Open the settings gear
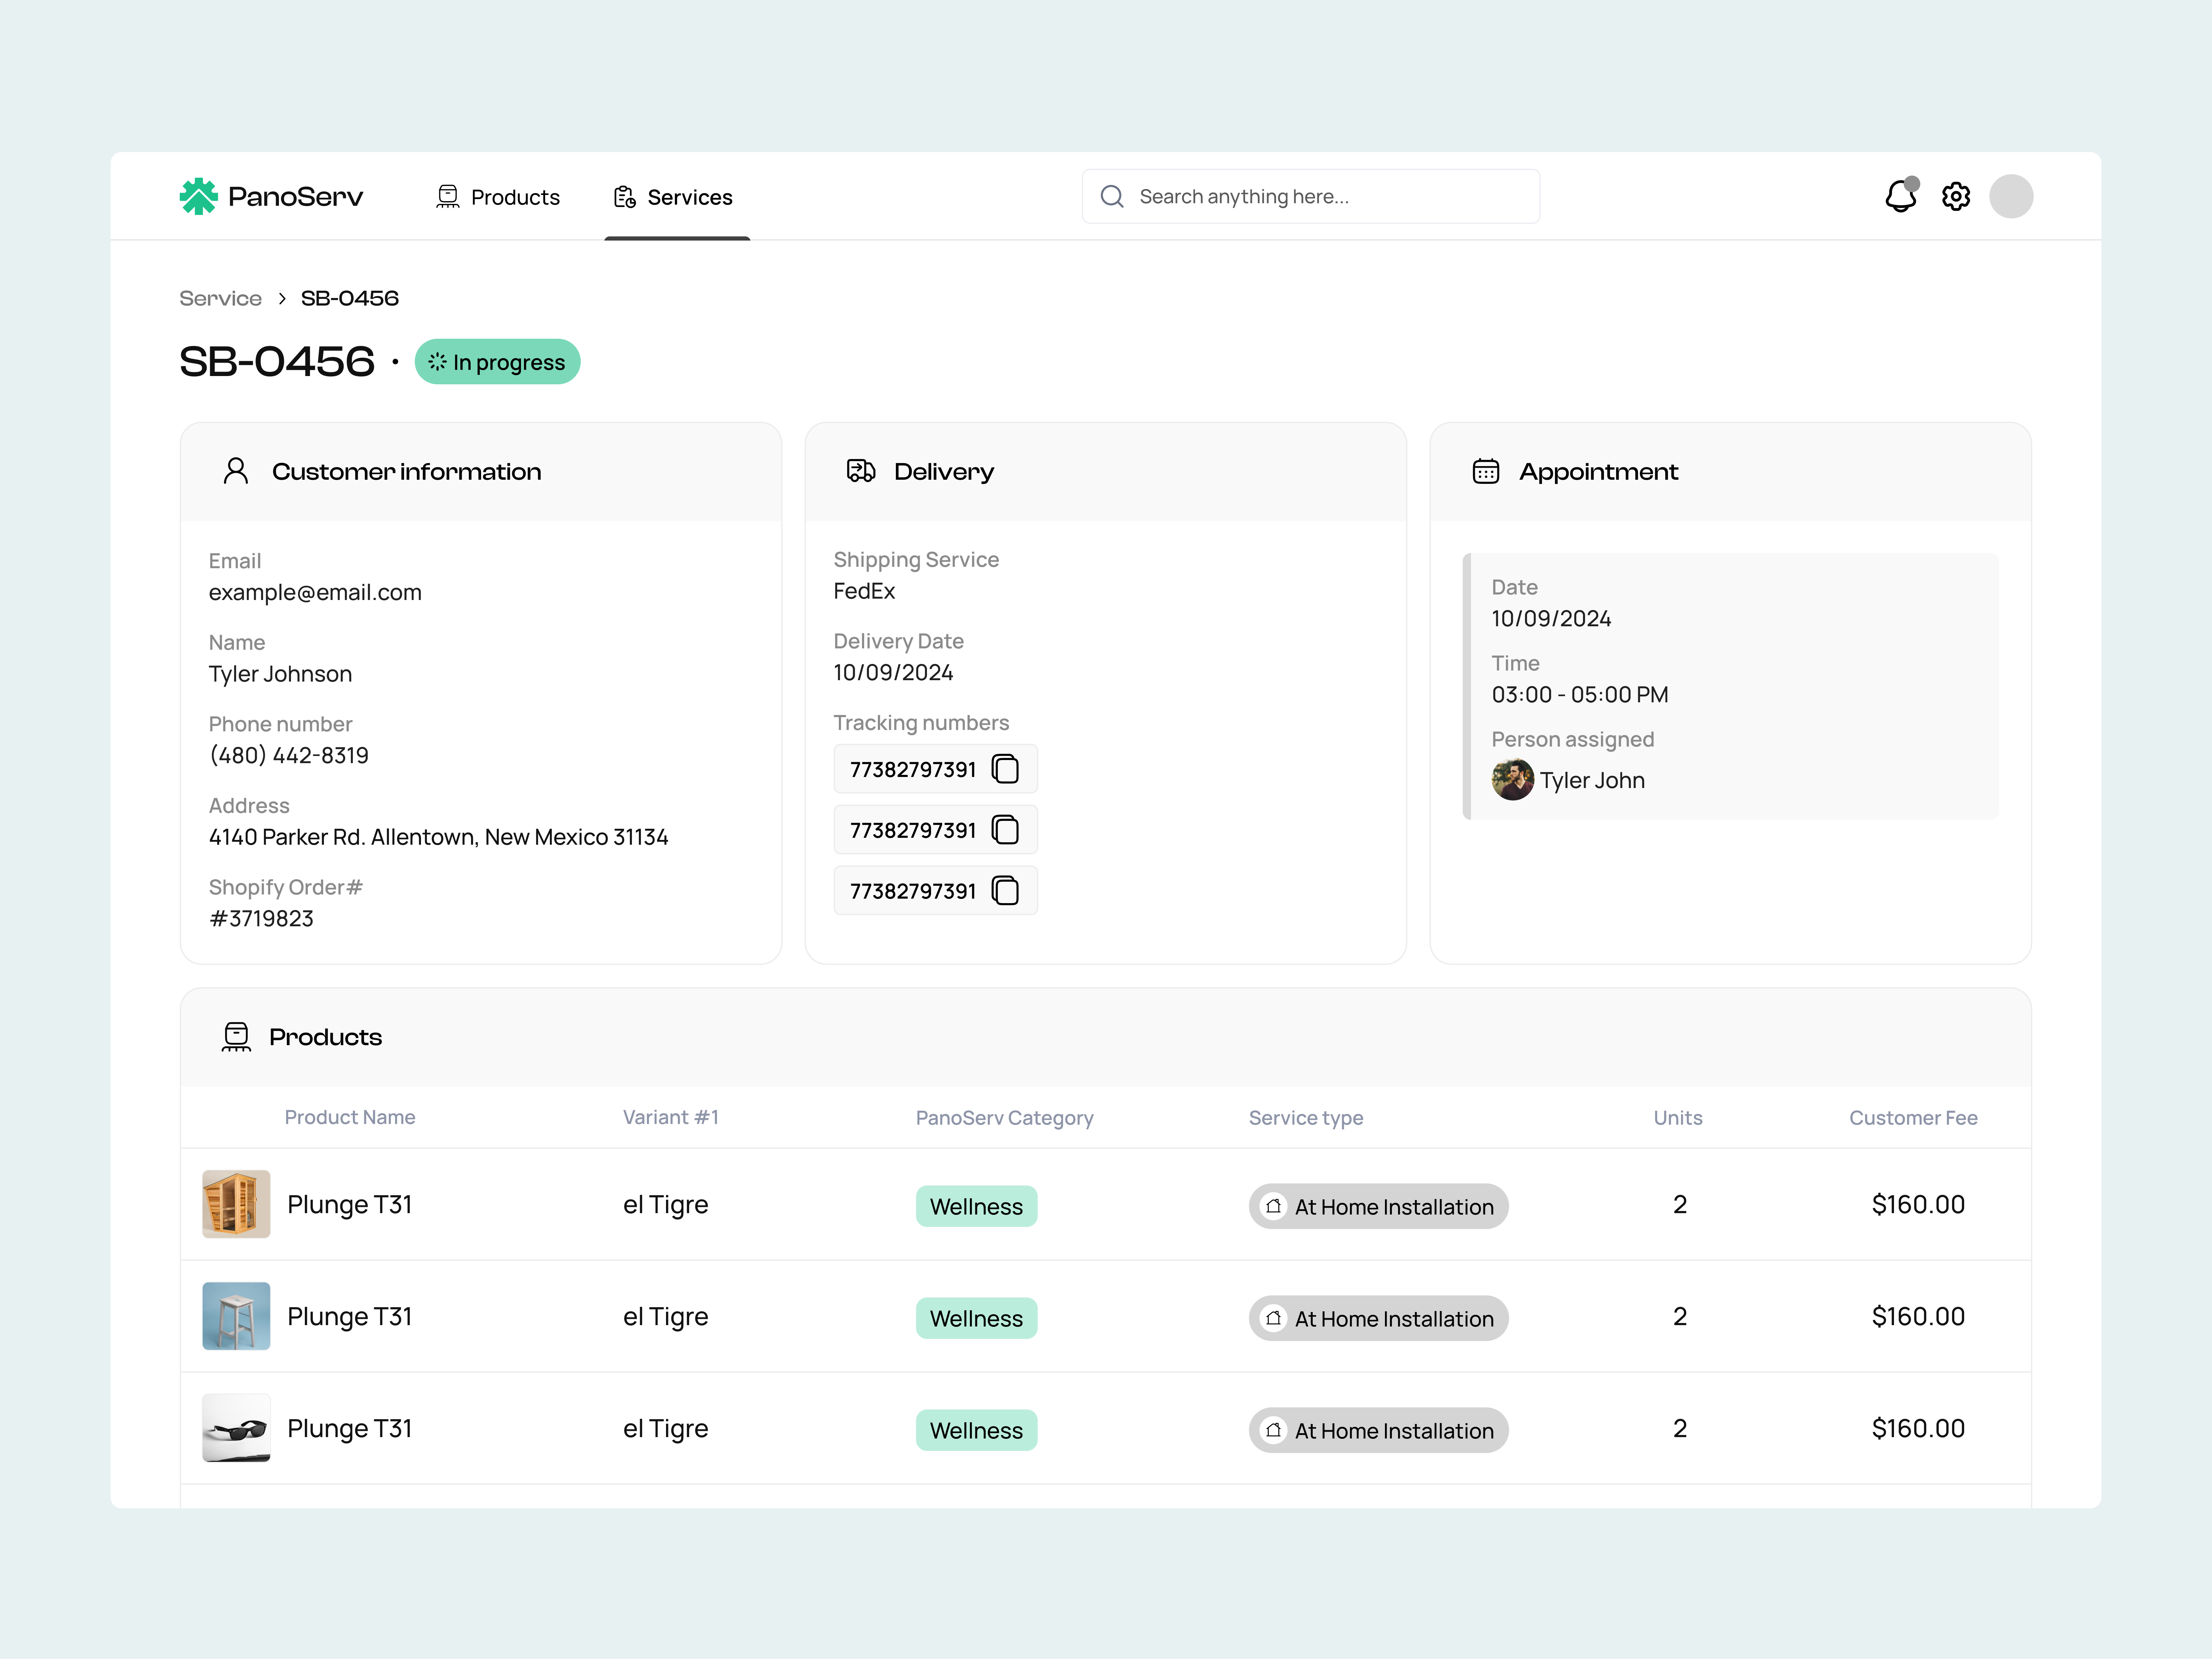Screen dimensions: 2212x1659 [1956, 196]
